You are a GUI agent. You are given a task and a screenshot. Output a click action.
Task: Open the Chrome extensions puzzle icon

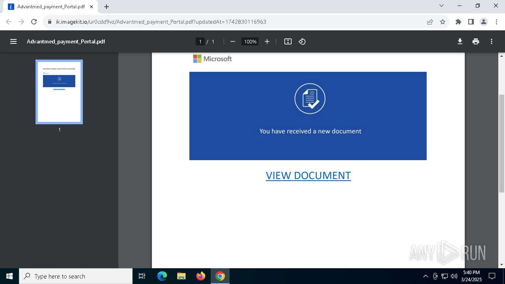(458, 22)
